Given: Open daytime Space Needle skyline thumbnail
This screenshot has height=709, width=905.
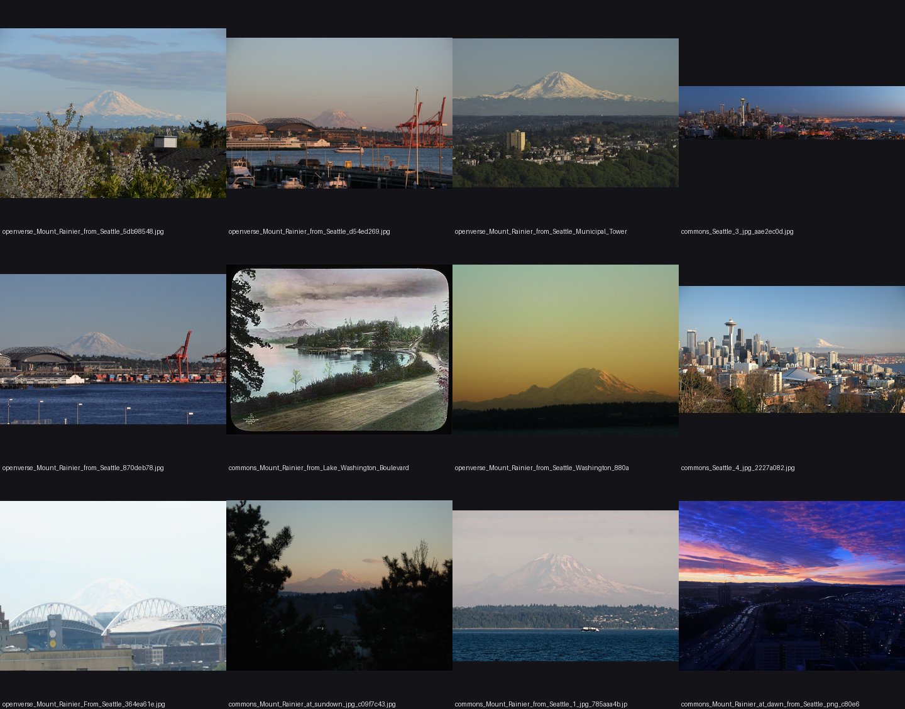Looking at the screenshot, I should 792,349.
